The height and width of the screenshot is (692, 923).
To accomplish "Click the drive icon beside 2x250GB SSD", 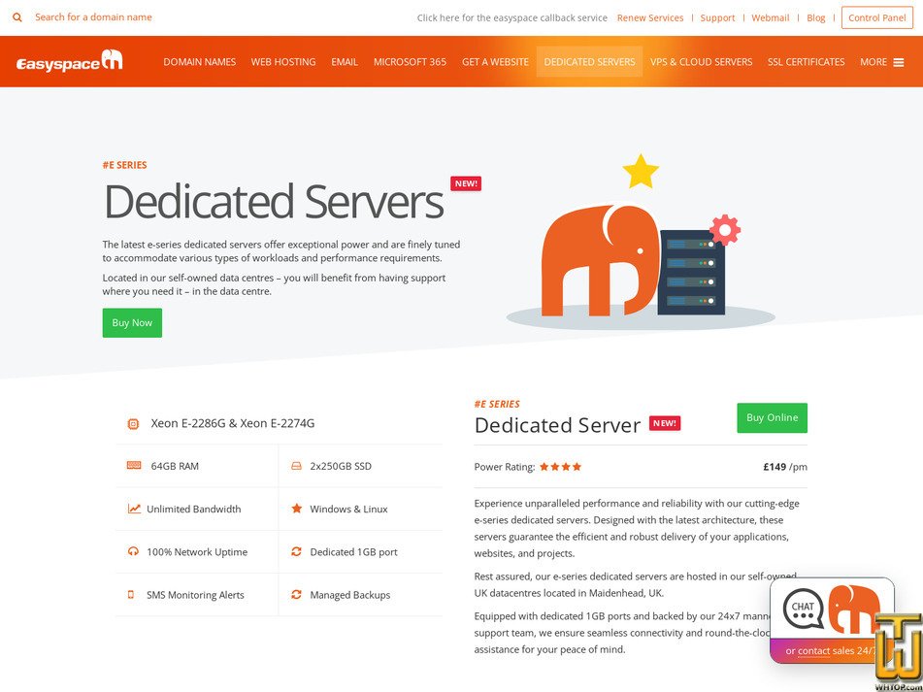I will pyautogui.click(x=296, y=466).
